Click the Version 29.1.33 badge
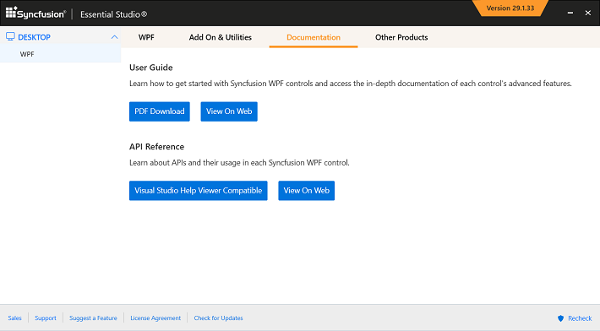Viewport: 600px width, 331px height. point(510,8)
